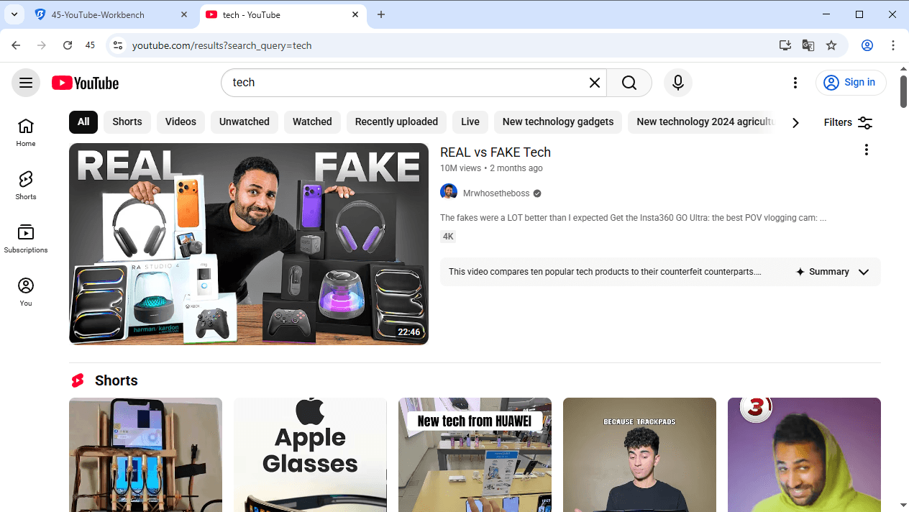The image size is (909, 512).
Task: Open options for the REAL vs FAKE video
Action: tap(867, 150)
